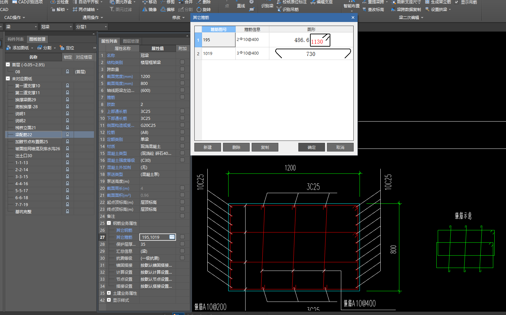506x315 pixels.
Task: Check the 附加 box for 截面宽度 row
Action: click(182, 76)
